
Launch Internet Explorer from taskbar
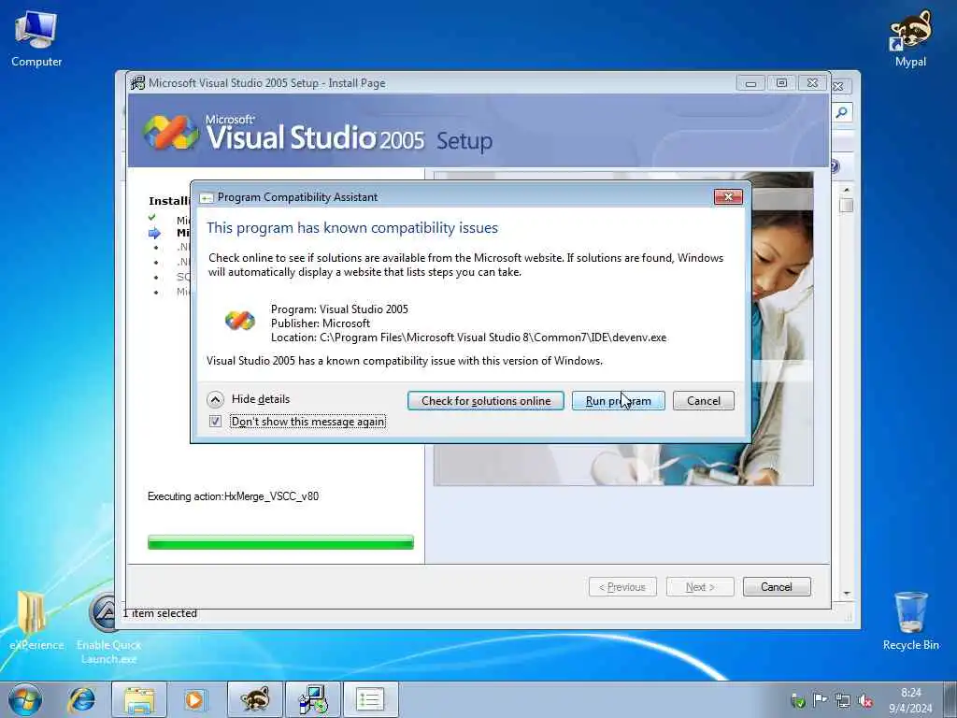(82, 699)
